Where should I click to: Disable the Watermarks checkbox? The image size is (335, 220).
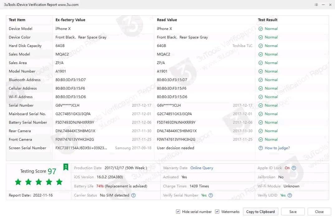pyautogui.click(x=217, y=212)
